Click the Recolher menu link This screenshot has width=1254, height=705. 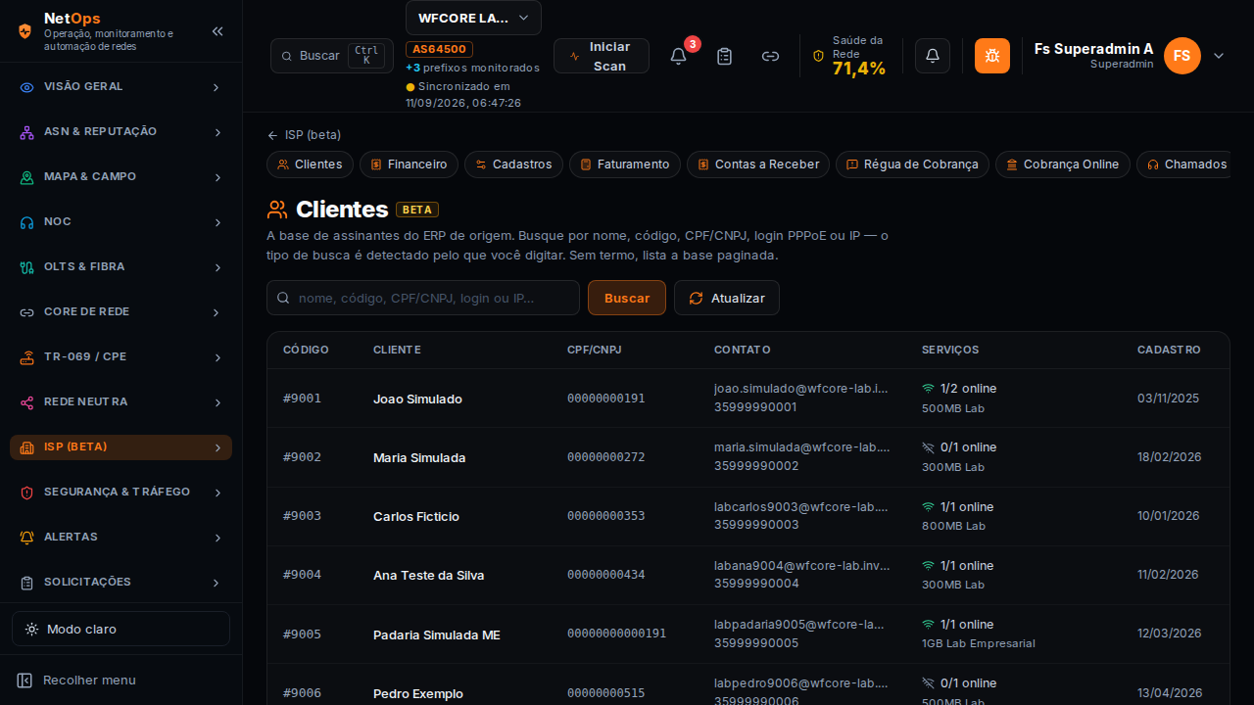point(89,681)
